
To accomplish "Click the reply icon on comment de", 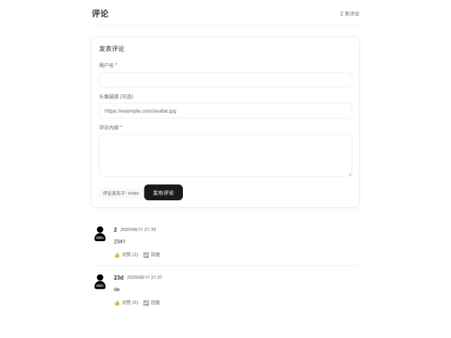I will [146, 303].
